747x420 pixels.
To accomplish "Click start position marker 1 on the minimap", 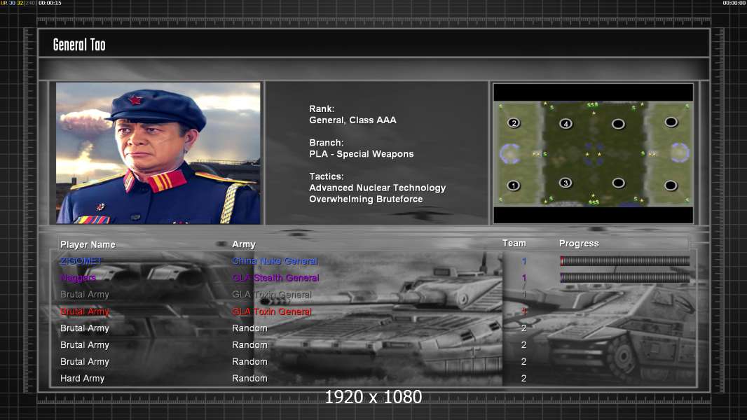I will (x=513, y=185).
